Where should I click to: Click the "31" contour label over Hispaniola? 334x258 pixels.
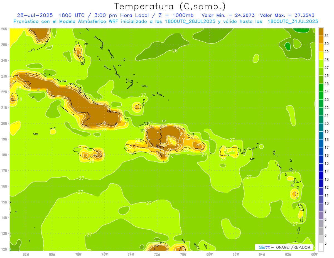pyautogui.click(x=179, y=141)
